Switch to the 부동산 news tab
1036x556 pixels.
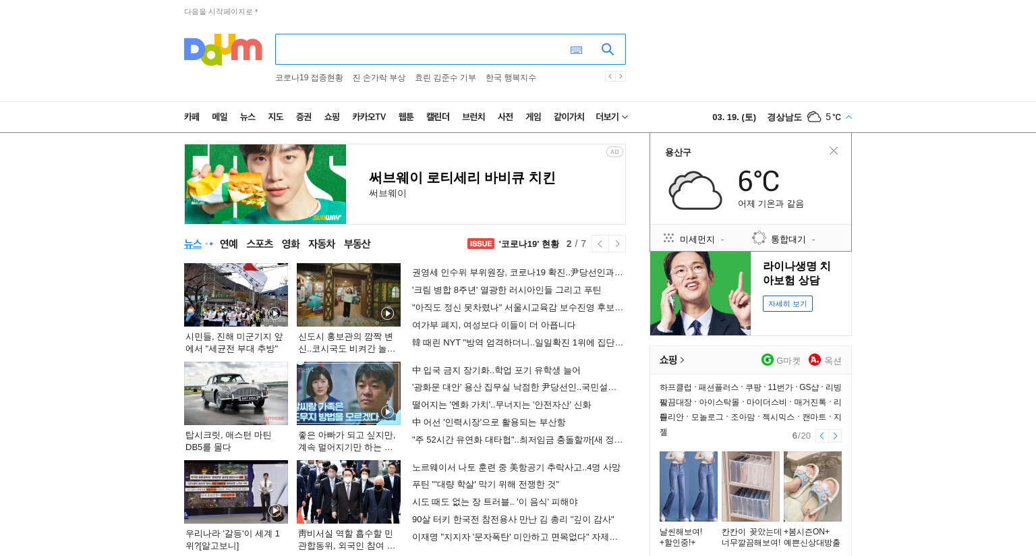click(x=357, y=244)
